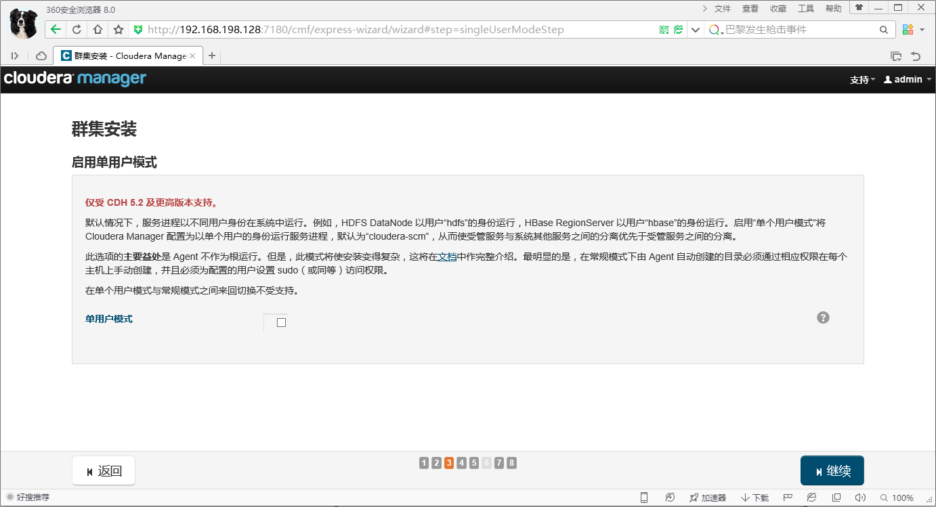Viewport: 936px width, 507px height.
Task: Jump to wizard step 1
Action: [x=424, y=463]
